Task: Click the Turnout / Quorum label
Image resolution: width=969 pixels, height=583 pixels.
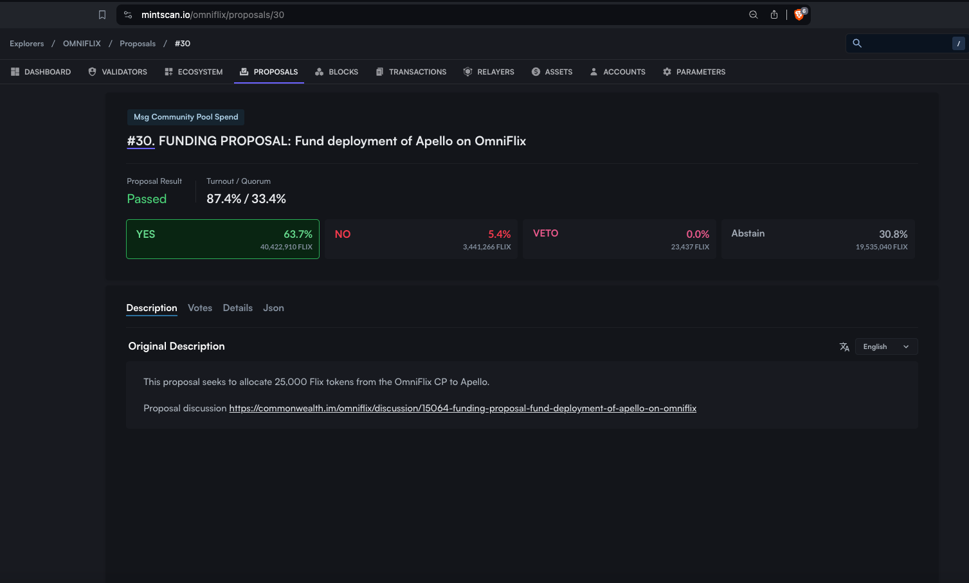Action: pos(239,181)
